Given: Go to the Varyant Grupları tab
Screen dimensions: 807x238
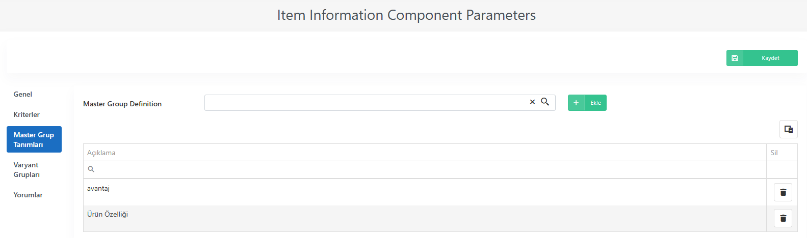Looking at the screenshot, I should (x=27, y=169).
